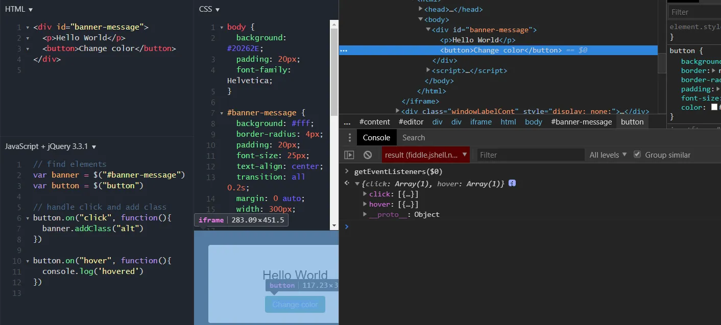Screen dimensions: 721x325
Task: Open the HTML panel settings dropdown
Action: tap(19, 9)
